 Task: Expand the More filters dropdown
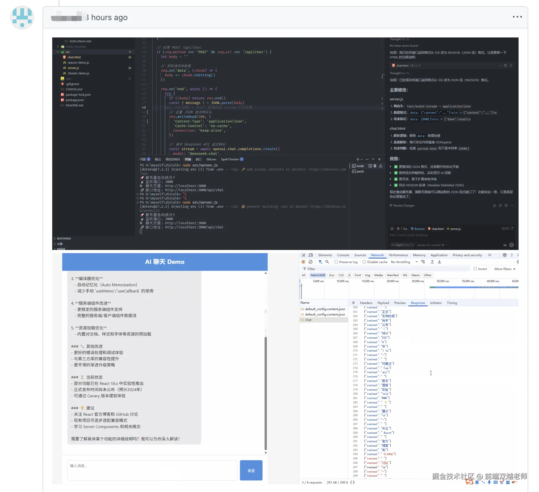coord(504,269)
